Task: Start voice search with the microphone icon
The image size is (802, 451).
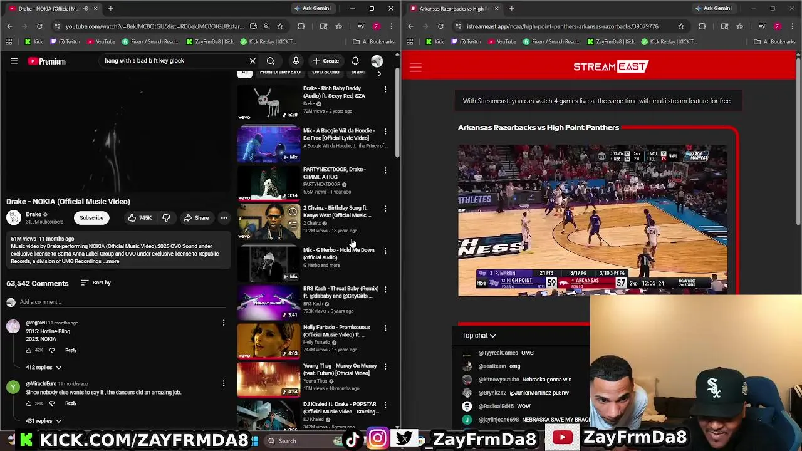Action: [x=296, y=61]
